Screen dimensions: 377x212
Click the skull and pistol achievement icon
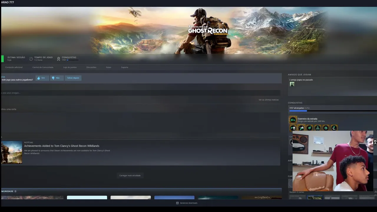click(x=293, y=128)
